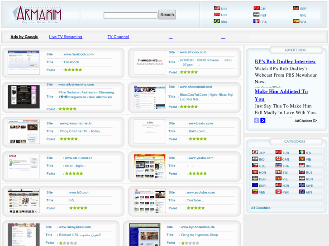Click the Ads by Google label
This screenshot has width=329, height=246.
pyautogui.click(x=24, y=37)
